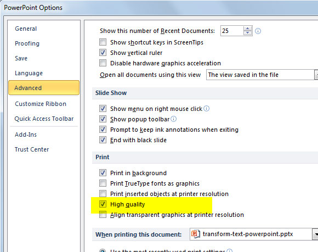Open Quick Access Toolbar options
The width and height of the screenshot is (318, 252).
tap(44, 119)
